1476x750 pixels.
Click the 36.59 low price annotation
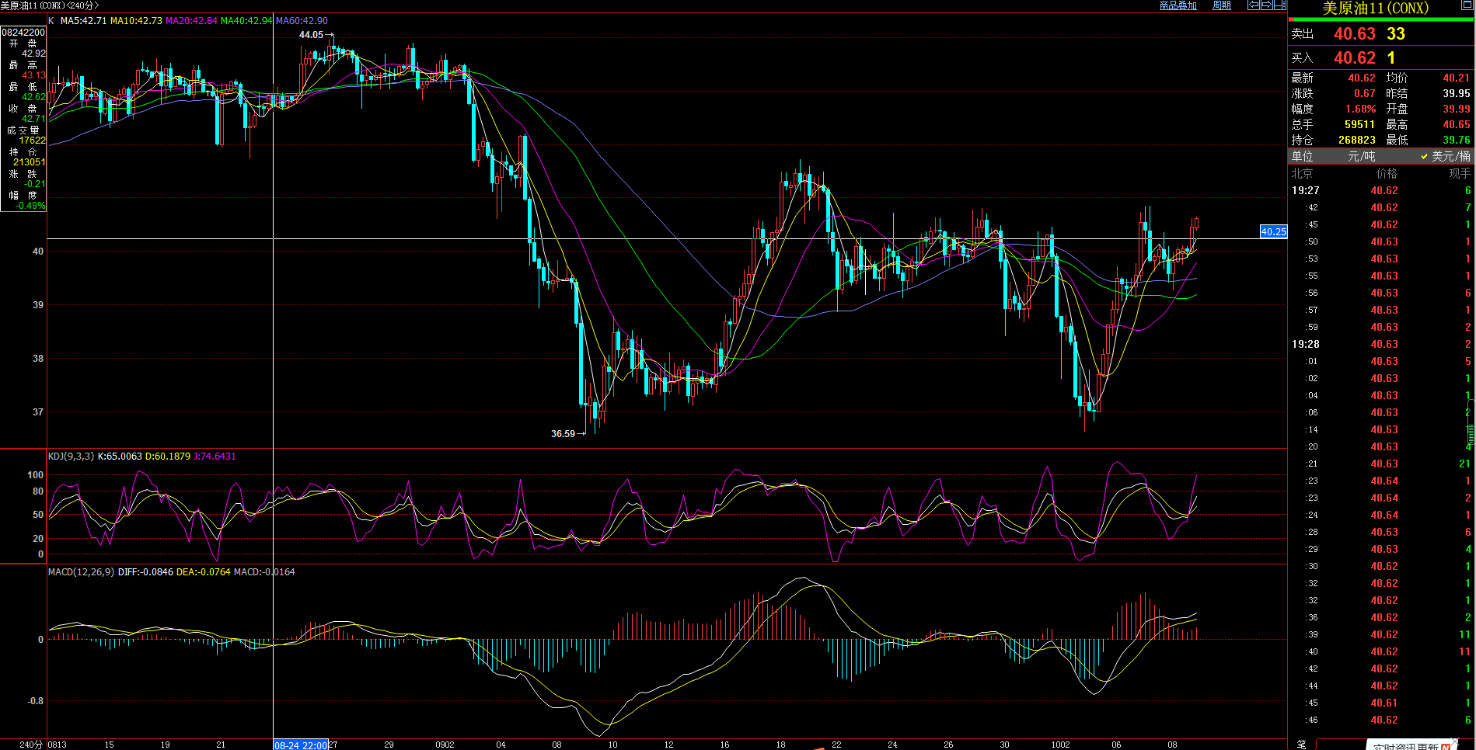(x=564, y=434)
